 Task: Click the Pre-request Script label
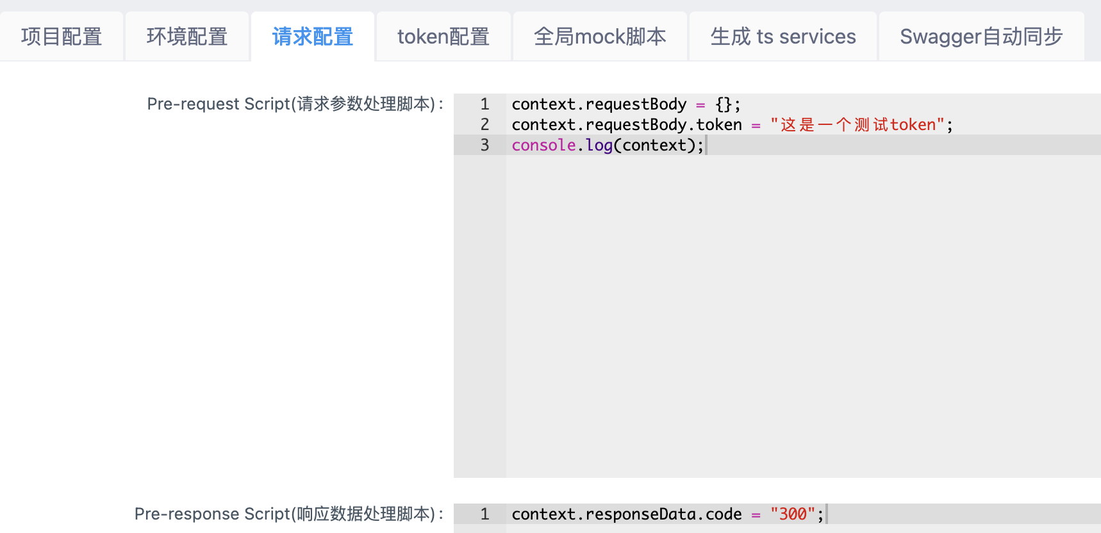point(295,104)
